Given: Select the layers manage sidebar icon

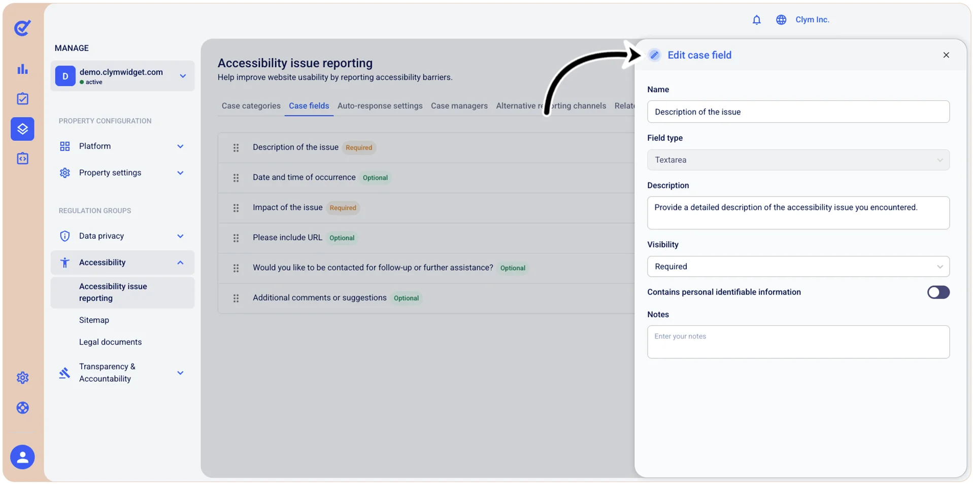Looking at the screenshot, I should 22,129.
